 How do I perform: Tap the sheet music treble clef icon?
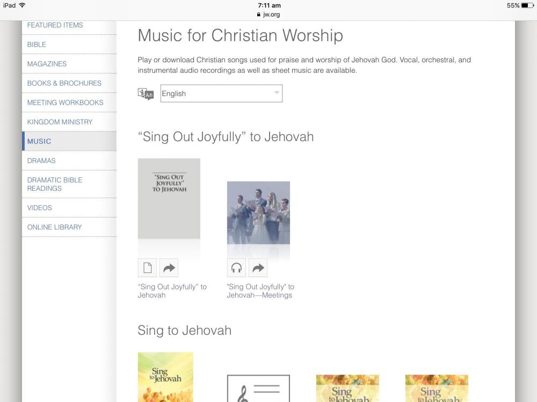pos(258,389)
